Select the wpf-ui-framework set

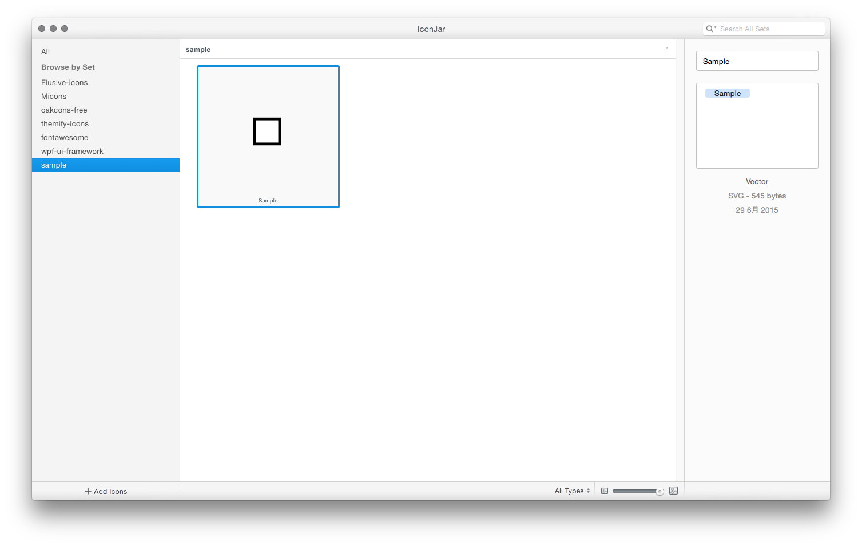(x=72, y=152)
